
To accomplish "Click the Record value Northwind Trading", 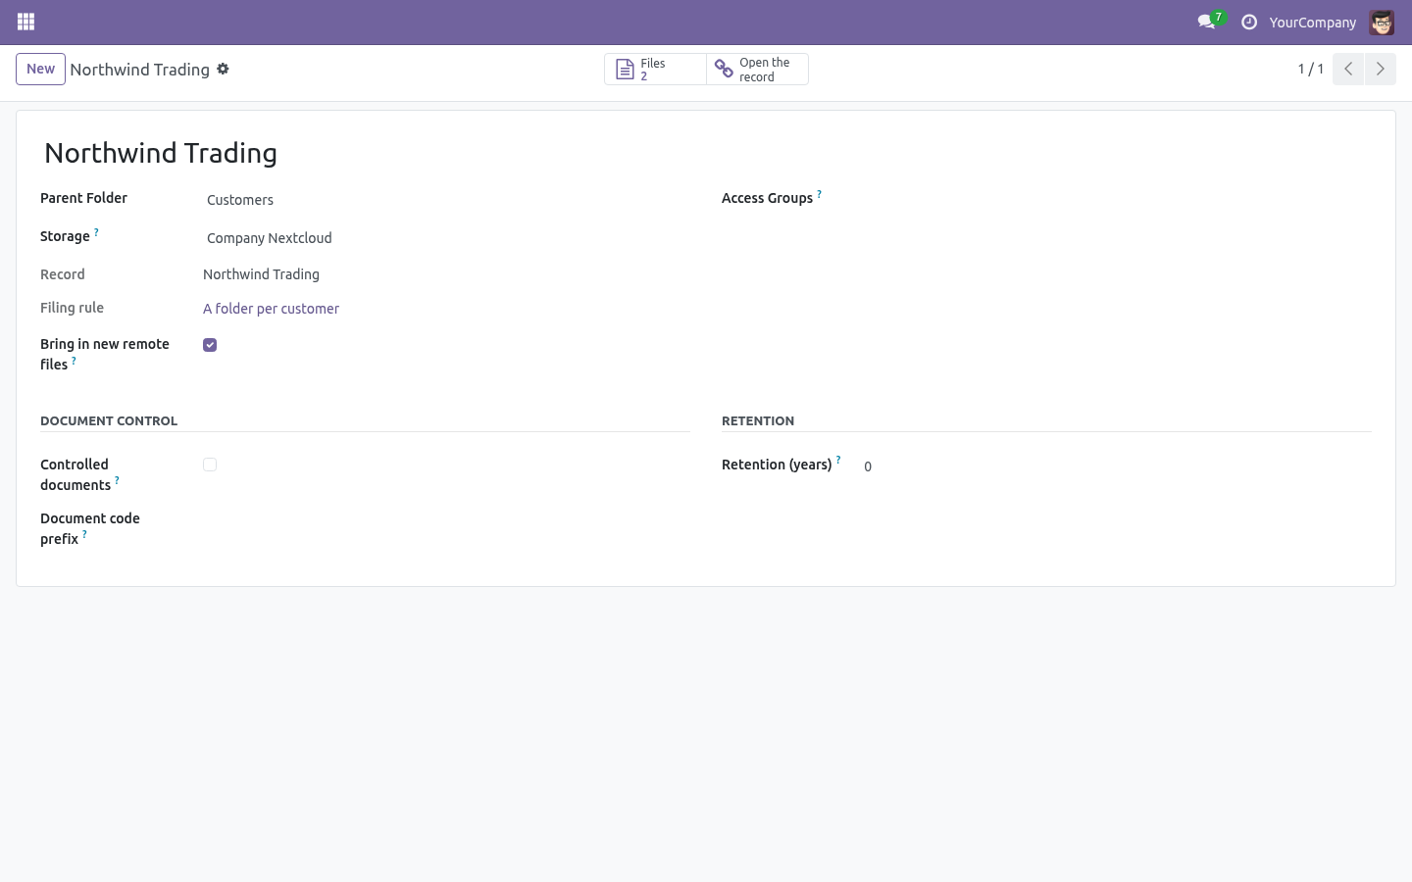I will click(x=261, y=274).
